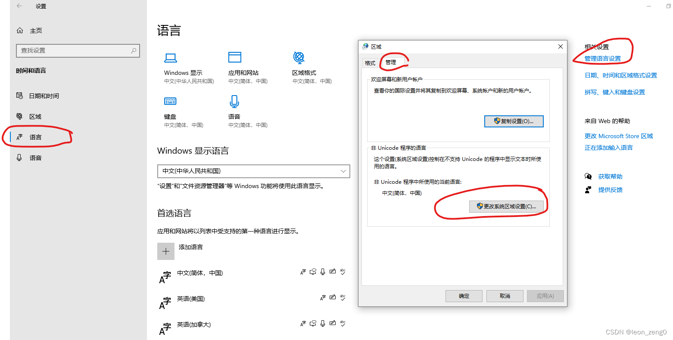
Task: Open Windows 显示语言 dropdown
Action: pos(254,171)
